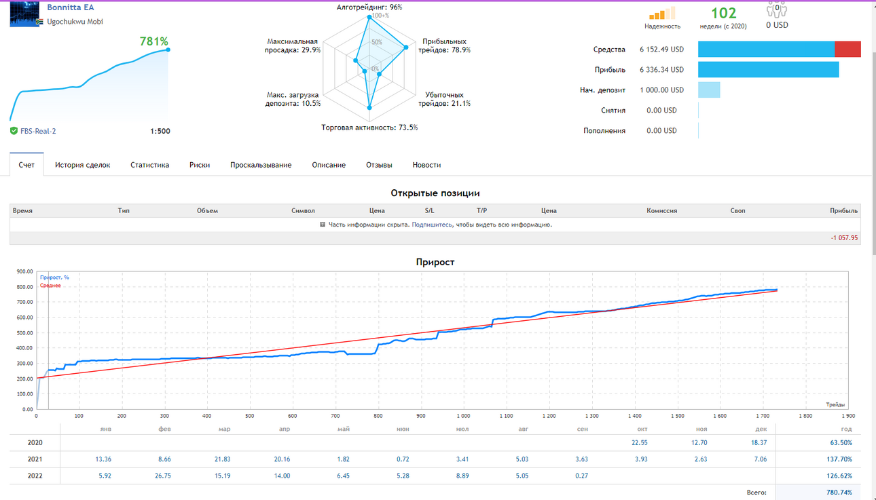Click the 'Комиссия' column header
Viewport: 876px width, 500px height.
pos(661,210)
